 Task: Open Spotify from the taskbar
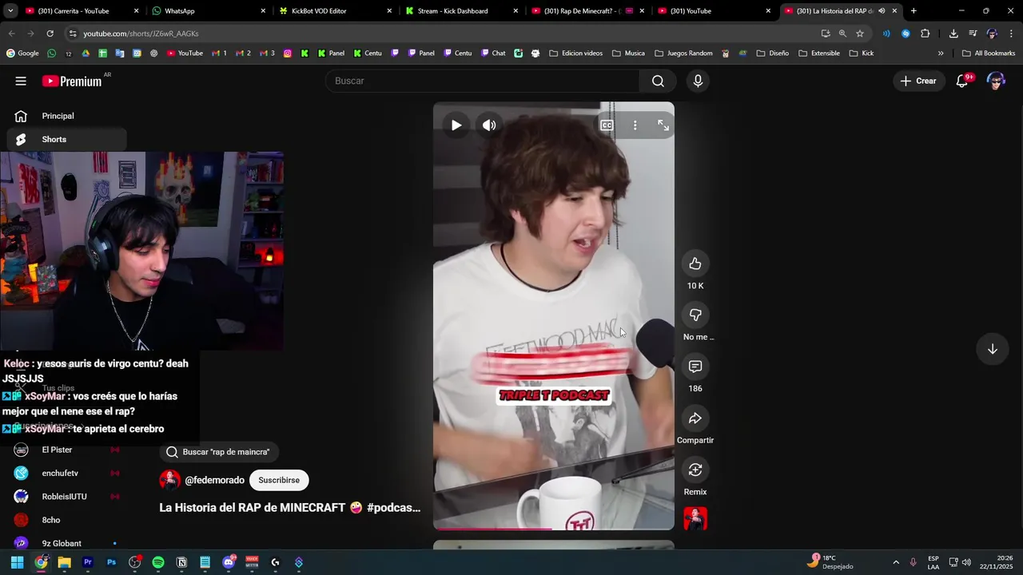(158, 562)
